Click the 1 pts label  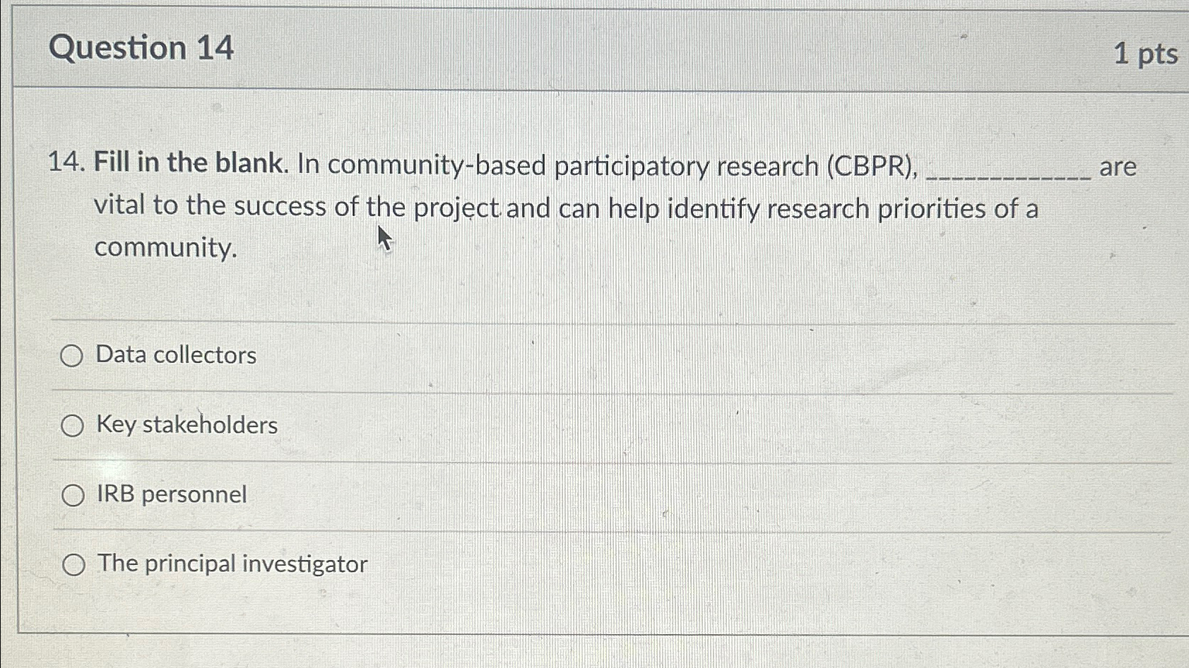[1146, 53]
